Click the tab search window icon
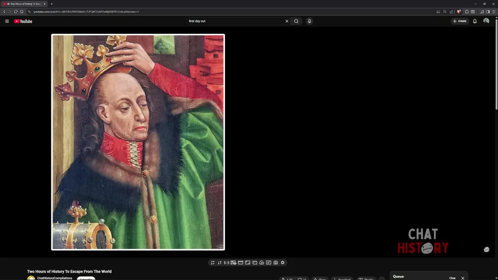The height and width of the screenshot is (280, 498). point(473,12)
